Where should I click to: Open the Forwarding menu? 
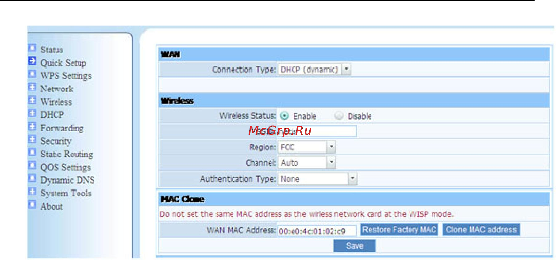pyautogui.click(x=62, y=128)
